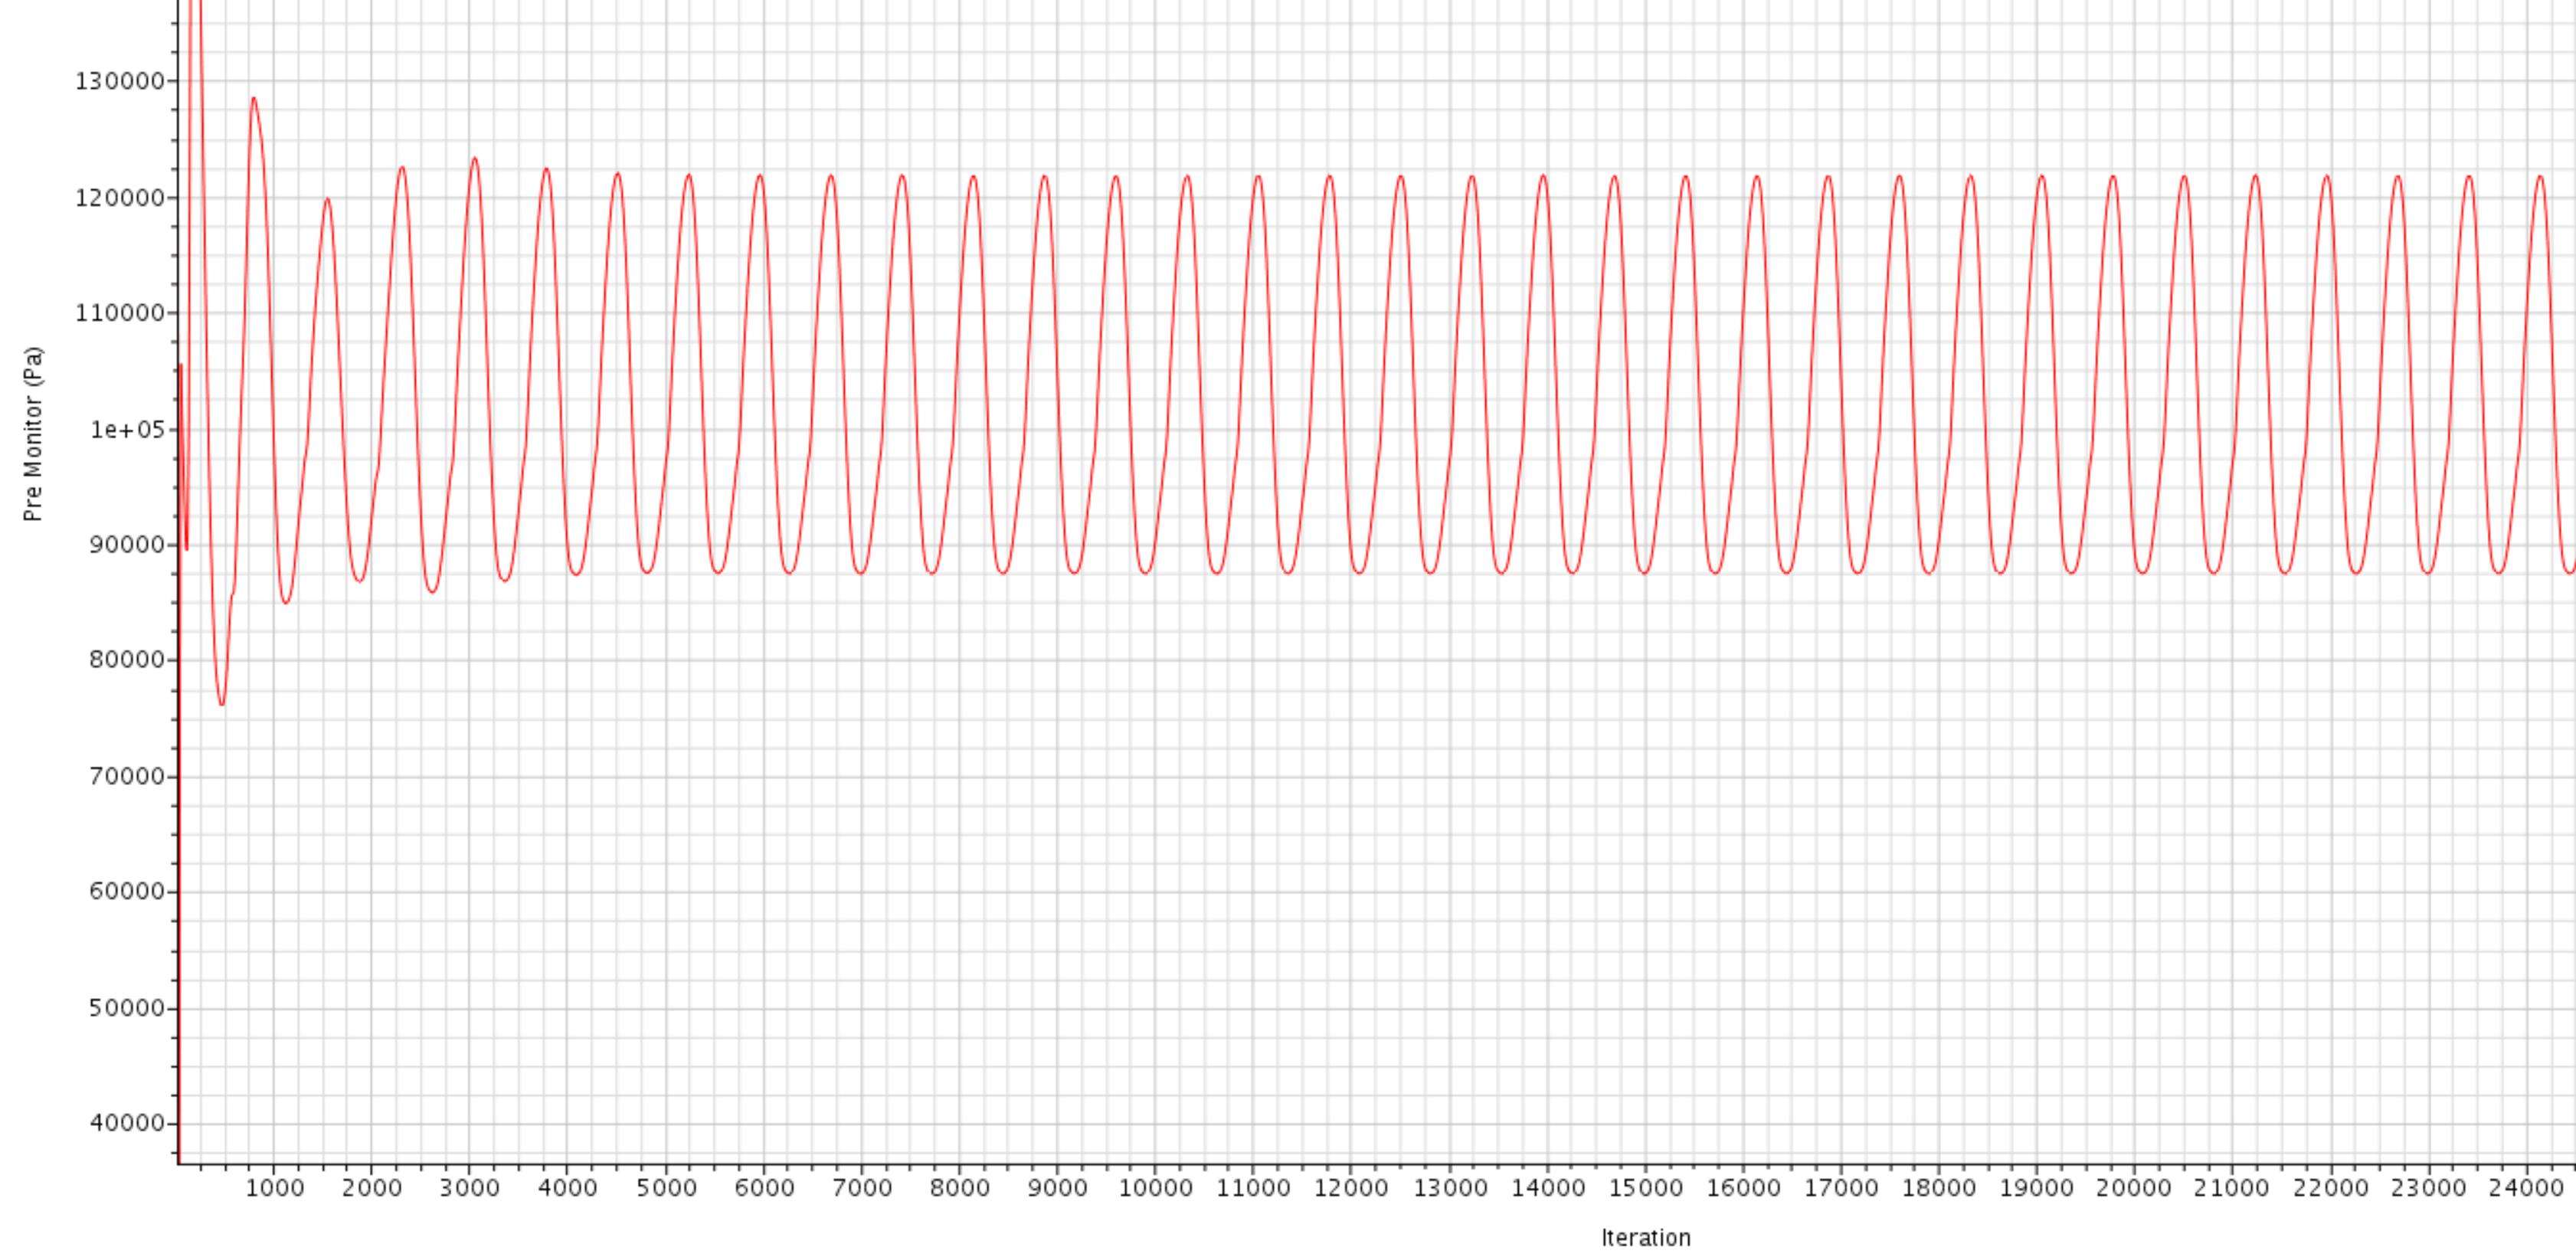
Task: Click the x-axis label 23000
Action: pos(2429,1189)
